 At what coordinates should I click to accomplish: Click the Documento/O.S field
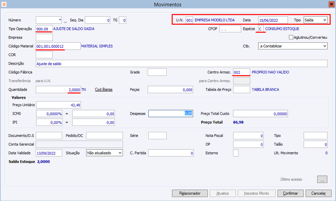pos(49,136)
